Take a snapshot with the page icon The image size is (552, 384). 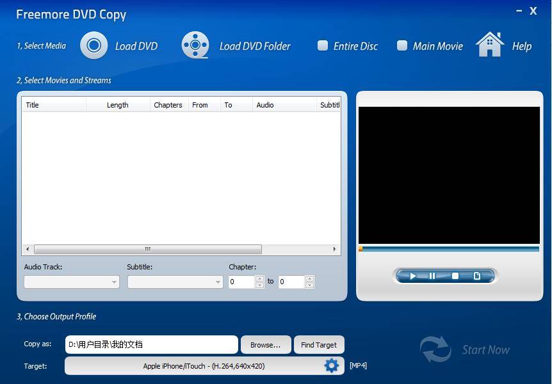click(476, 275)
